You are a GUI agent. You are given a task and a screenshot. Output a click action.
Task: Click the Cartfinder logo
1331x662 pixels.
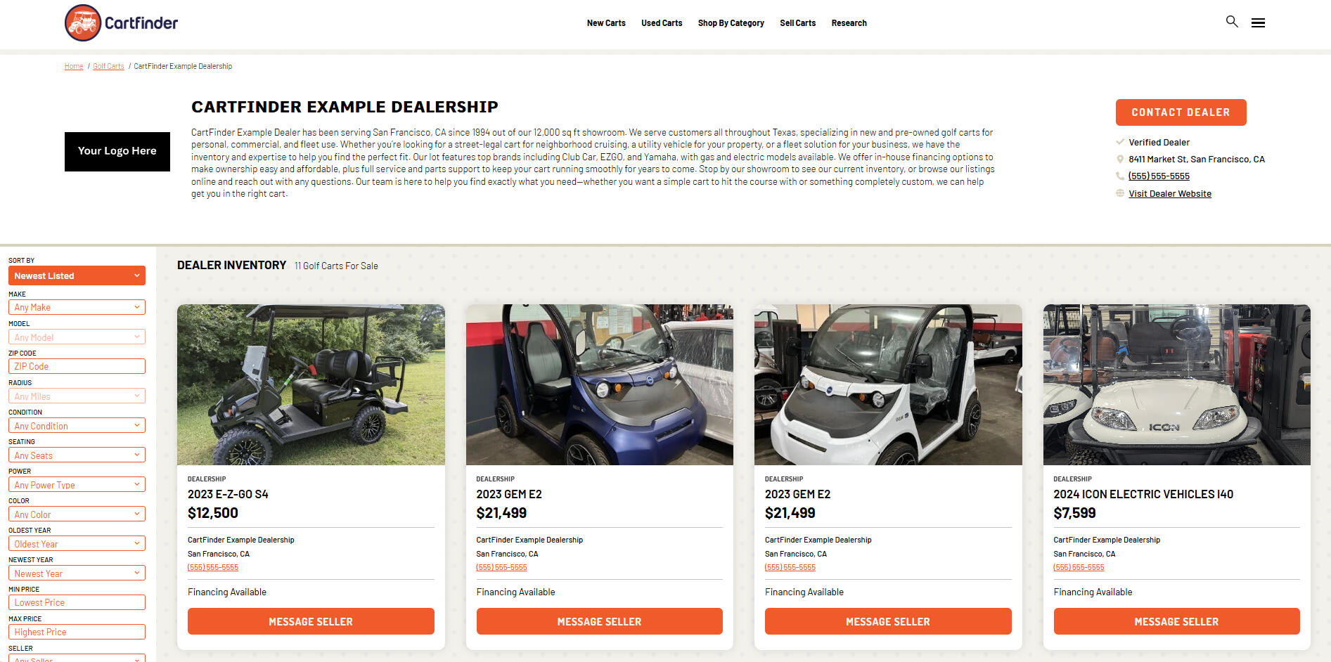(x=121, y=22)
